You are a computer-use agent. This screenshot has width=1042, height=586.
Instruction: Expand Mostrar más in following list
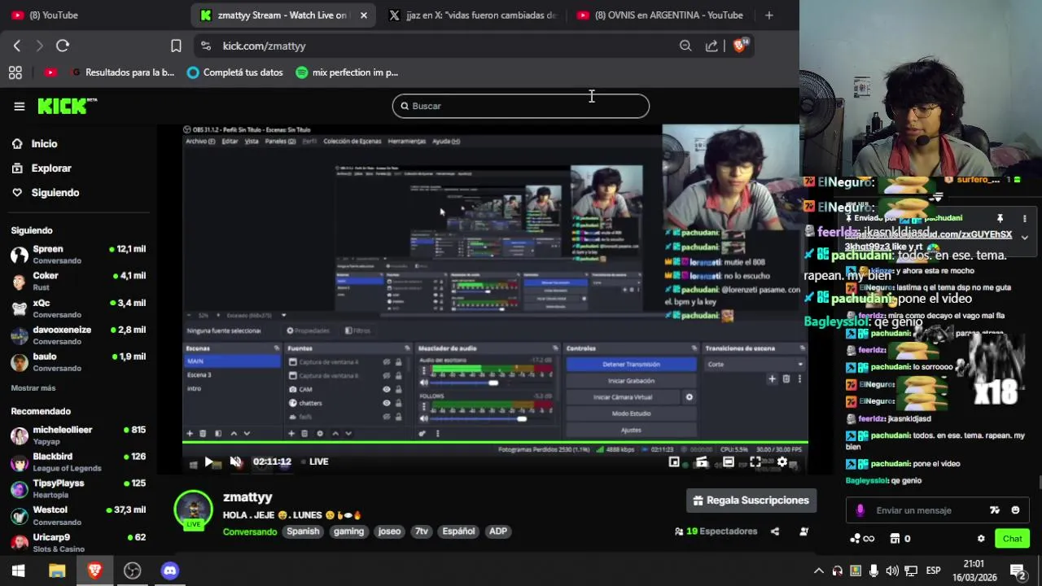(33, 388)
